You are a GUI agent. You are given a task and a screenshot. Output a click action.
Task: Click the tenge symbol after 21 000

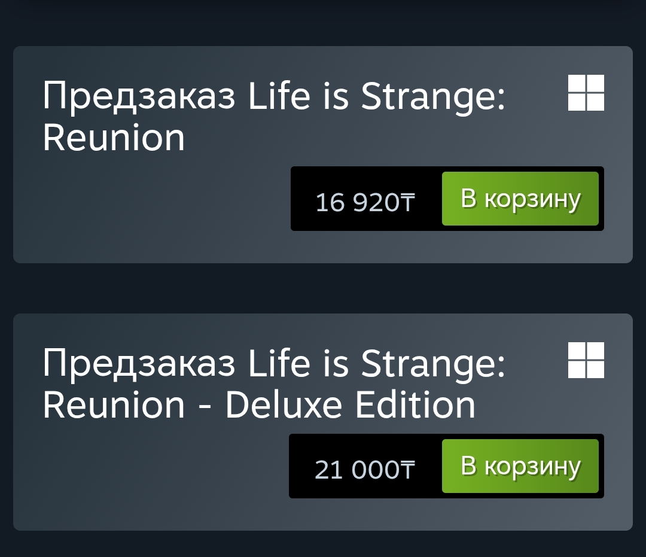[407, 470]
